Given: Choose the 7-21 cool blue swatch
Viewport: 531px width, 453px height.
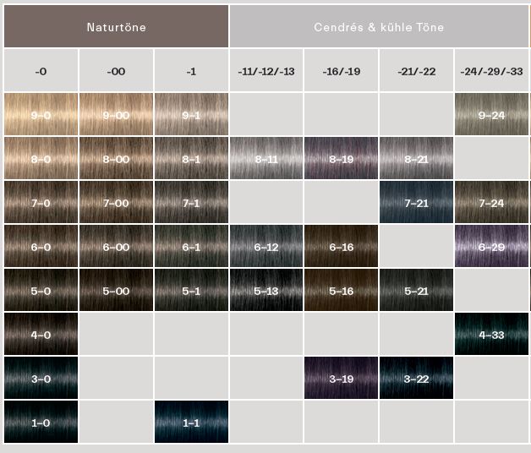Looking at the screenshot, I should [x=416, y=202].
